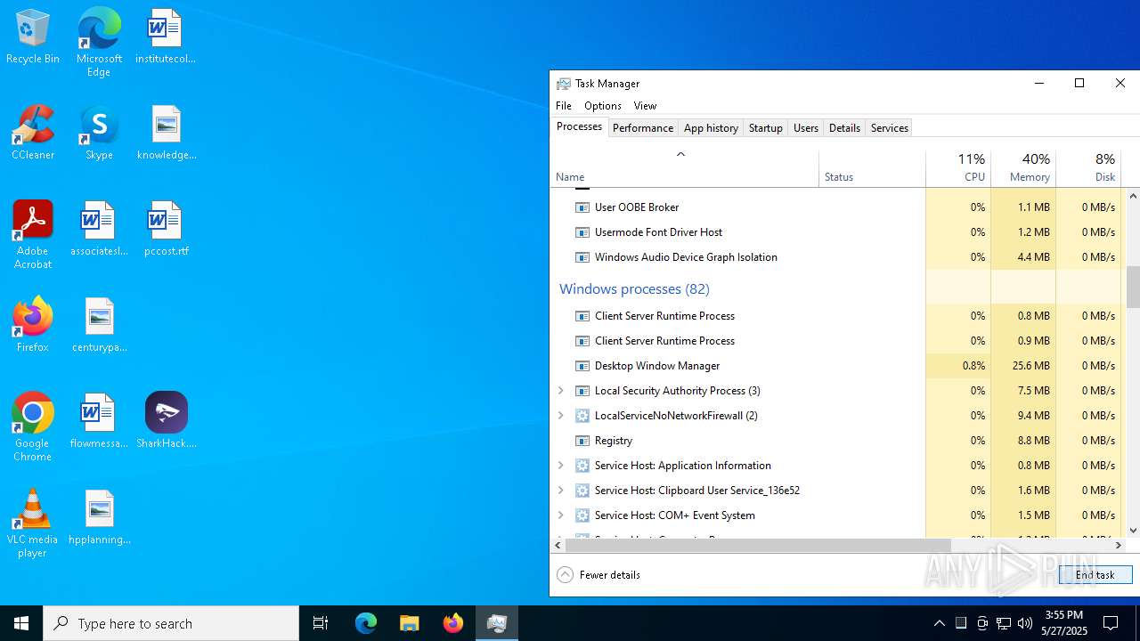The width and height of the screenshot is (1140, 641).
Task: Switch to the App history tab
Action: pos(711,128)
